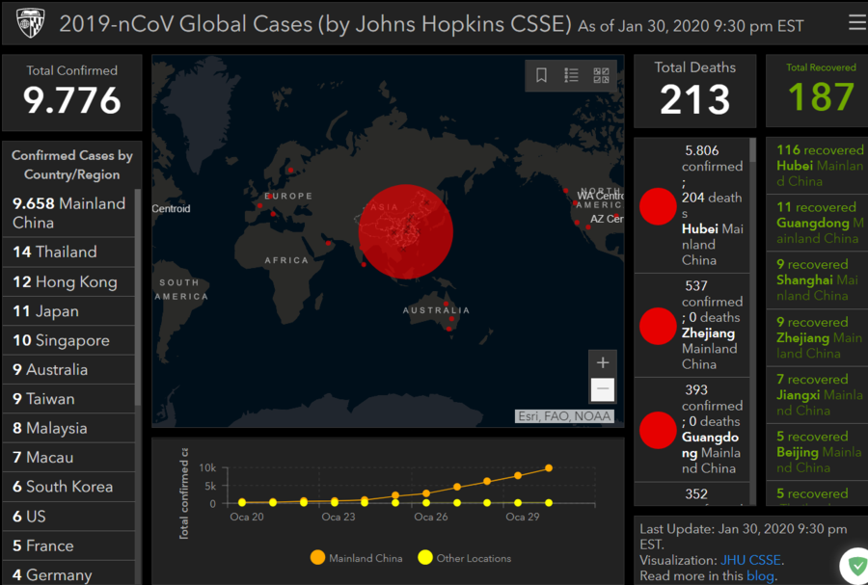Open the JHU CSSE link

click(x=751, y=560)
